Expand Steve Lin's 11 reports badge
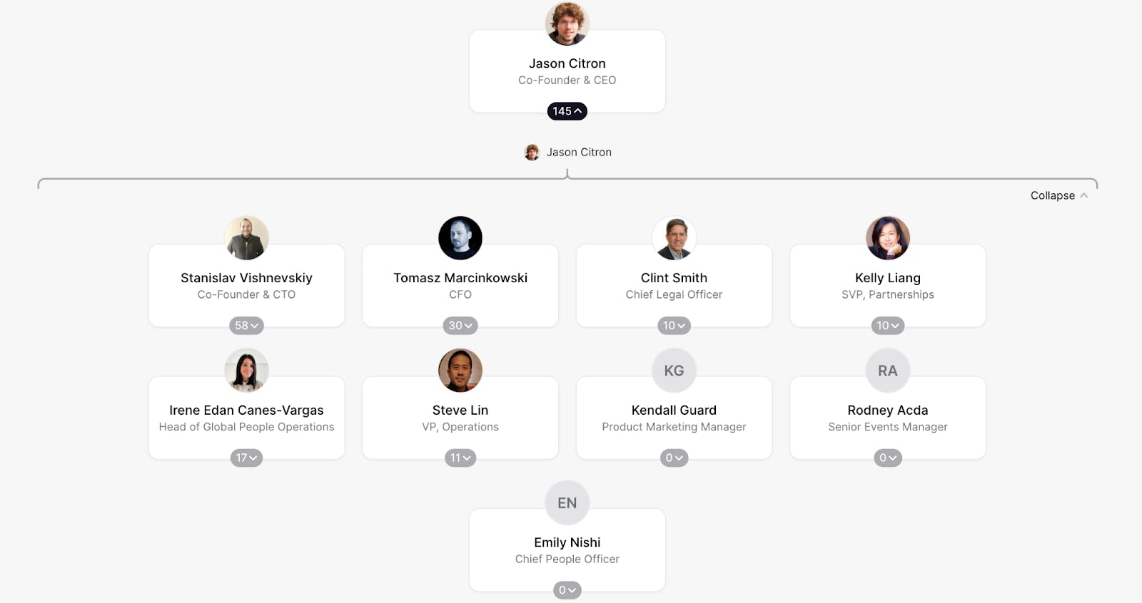 click(460, 458)
